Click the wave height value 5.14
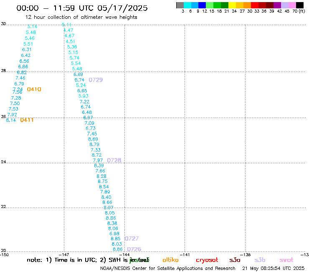The image size is (309, 272). point(32,26)
